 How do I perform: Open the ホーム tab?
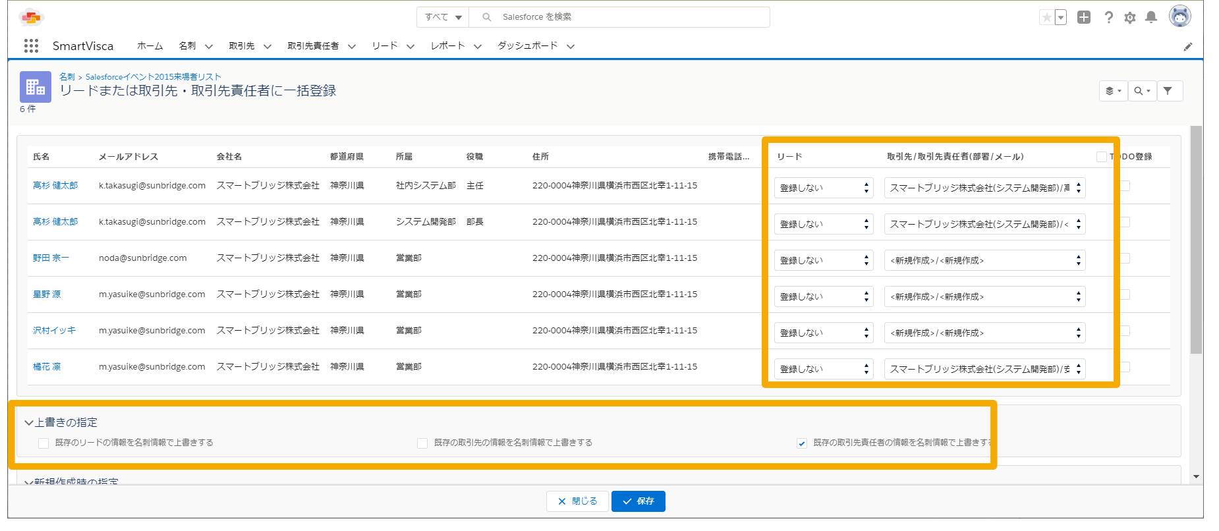(x=150, y=45)
